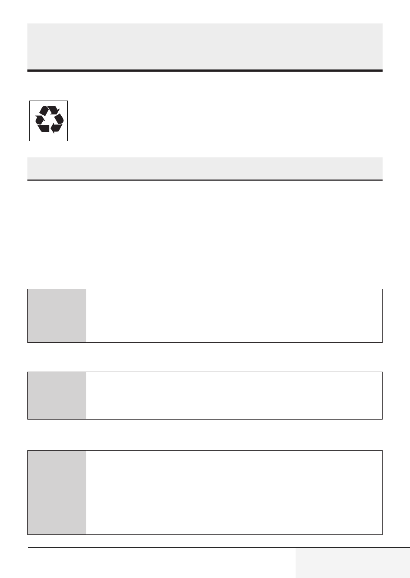This screenshot has height=578, width=410.
Task: Click the gray side cell of middle bordered box
Action: click(x=57, y=395)
